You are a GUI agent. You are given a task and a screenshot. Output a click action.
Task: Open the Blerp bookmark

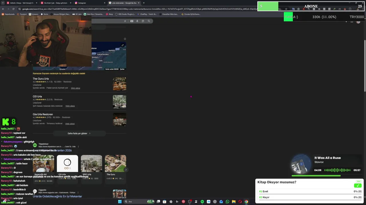109,14
